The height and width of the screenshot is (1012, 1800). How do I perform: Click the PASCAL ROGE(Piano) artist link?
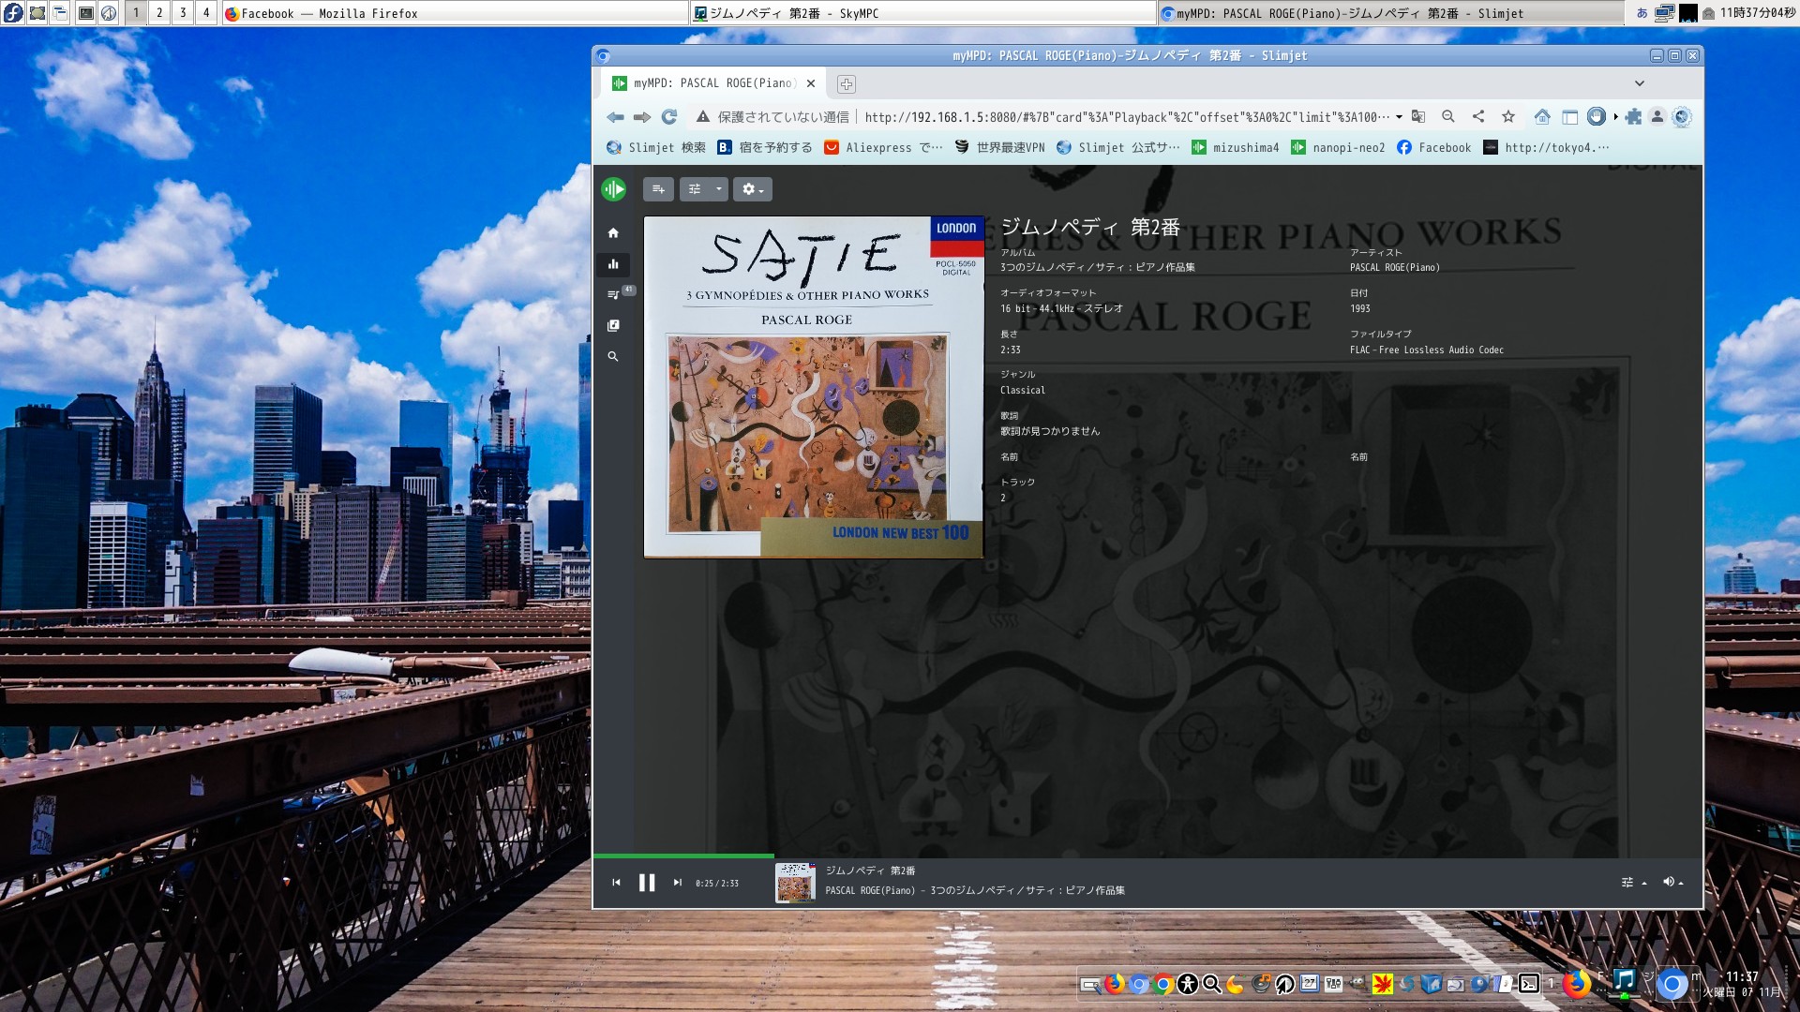coord(1394,268)
